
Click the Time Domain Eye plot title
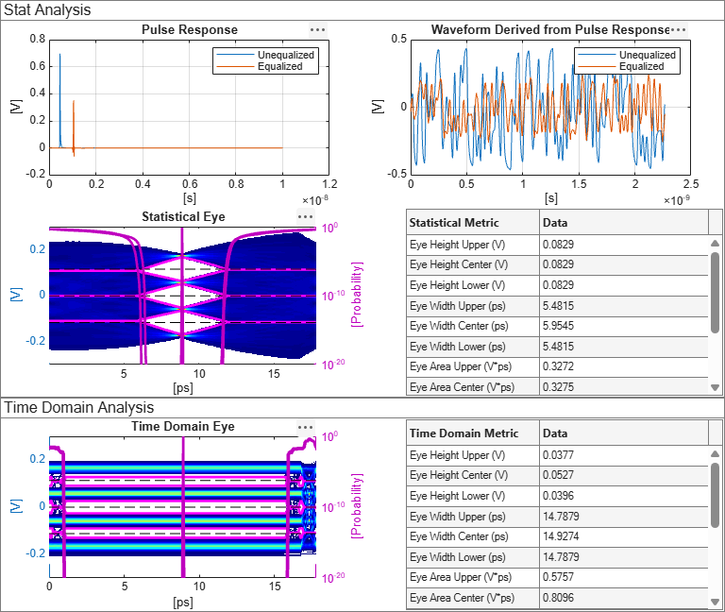pos(183,427)
